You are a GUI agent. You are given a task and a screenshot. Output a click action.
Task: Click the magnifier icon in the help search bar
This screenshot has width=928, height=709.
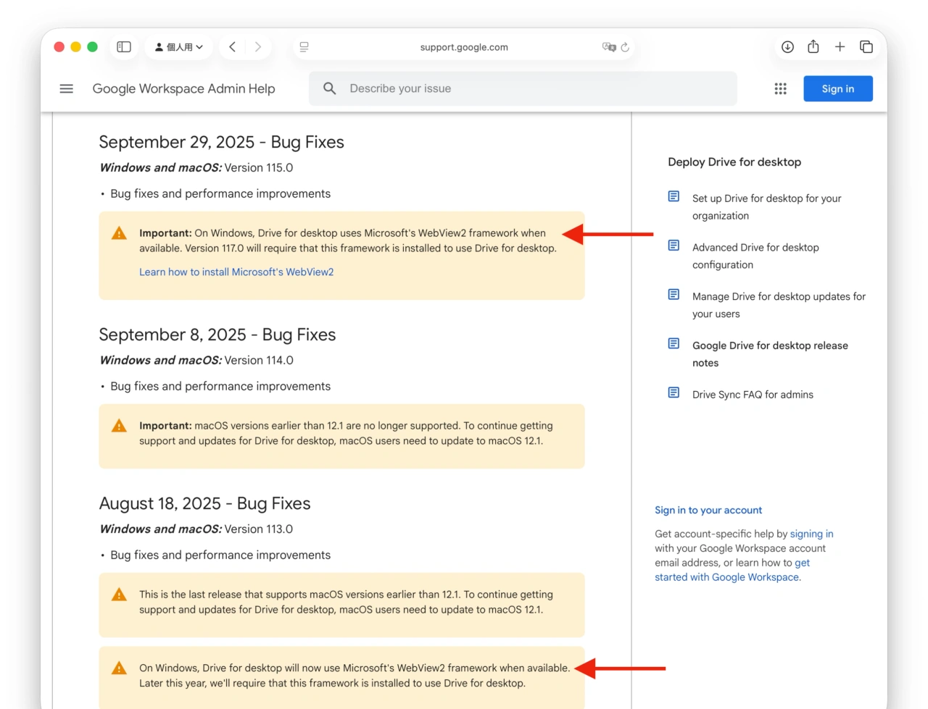(x=330, y=88)
